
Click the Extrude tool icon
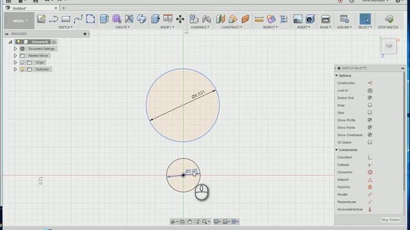(104, 19)
